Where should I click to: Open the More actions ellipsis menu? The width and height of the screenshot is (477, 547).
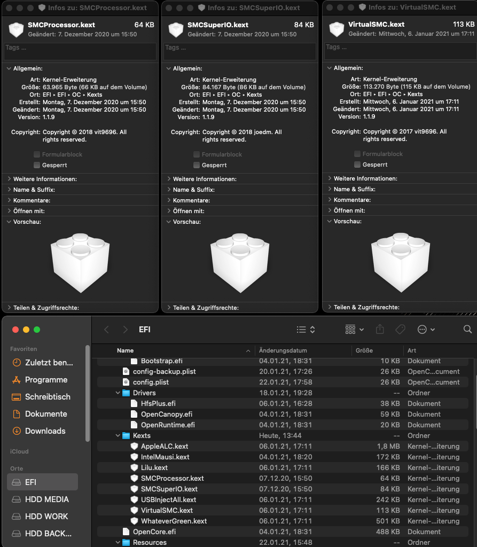pyautogui.click(x=426, y=329)
